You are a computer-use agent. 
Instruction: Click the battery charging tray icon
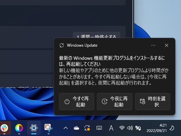pyautogui.click(x=138, y=128)
